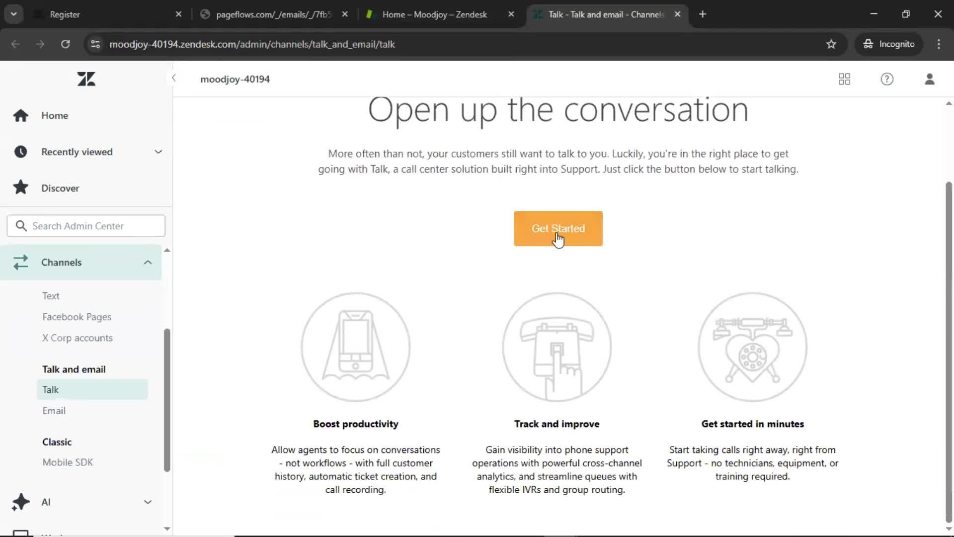Open X Corp accounts channel
This screenshot has width=954, height=537.
click(77, 338)
